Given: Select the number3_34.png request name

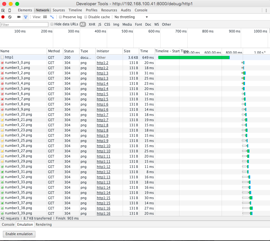Looking at the screenshot, I should [18, 187].
